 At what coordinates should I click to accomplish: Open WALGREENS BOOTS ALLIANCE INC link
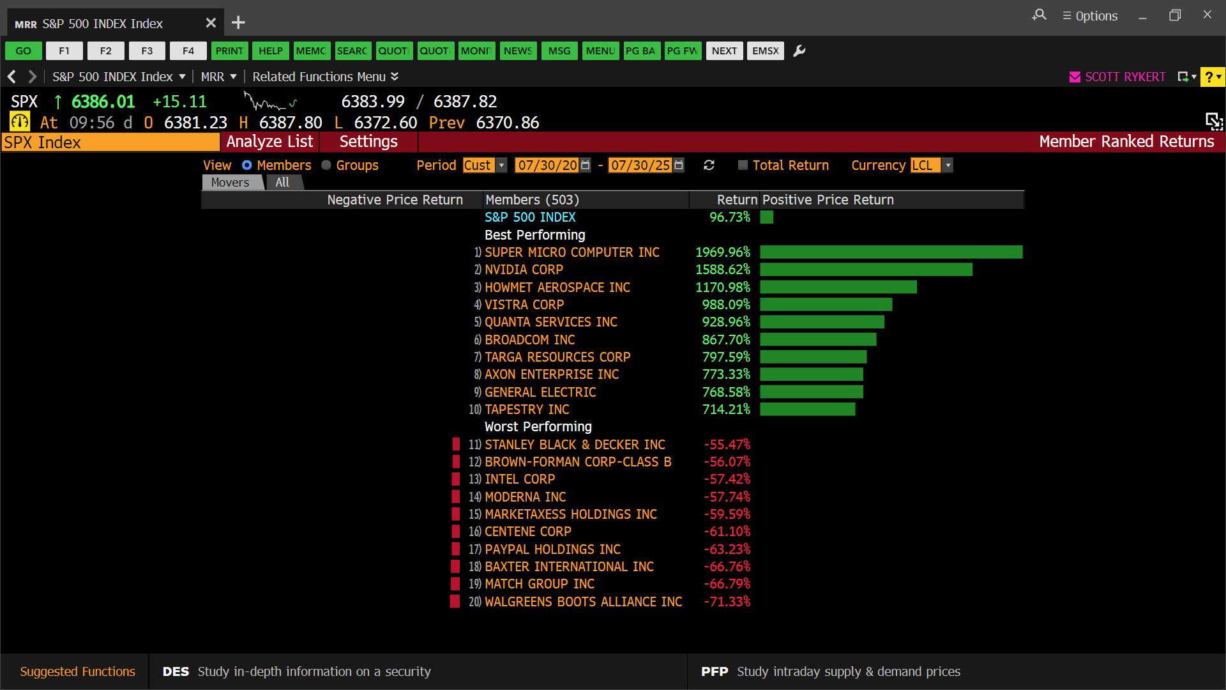point(583,602)
